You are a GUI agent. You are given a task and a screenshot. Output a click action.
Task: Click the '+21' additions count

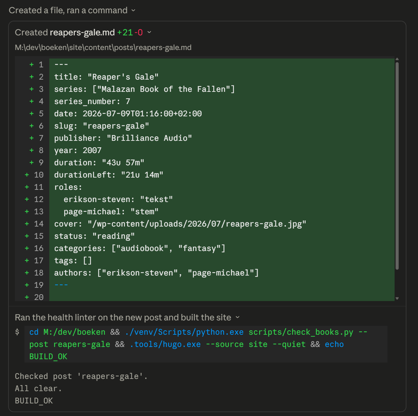125,32
